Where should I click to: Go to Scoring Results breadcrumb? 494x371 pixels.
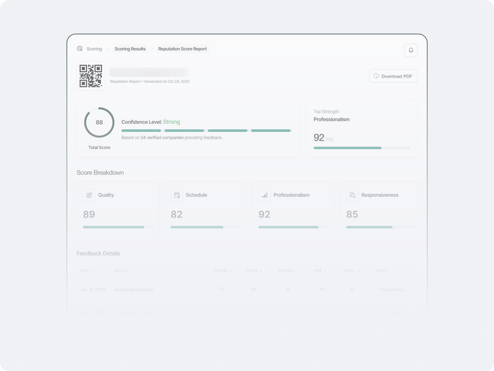tap(130, 49)
